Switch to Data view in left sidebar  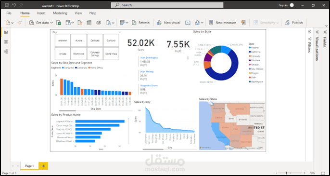click(6, 42)
